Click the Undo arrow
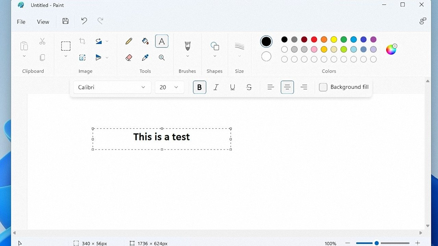Screen dimensions: 438x246 pos(84,21)
